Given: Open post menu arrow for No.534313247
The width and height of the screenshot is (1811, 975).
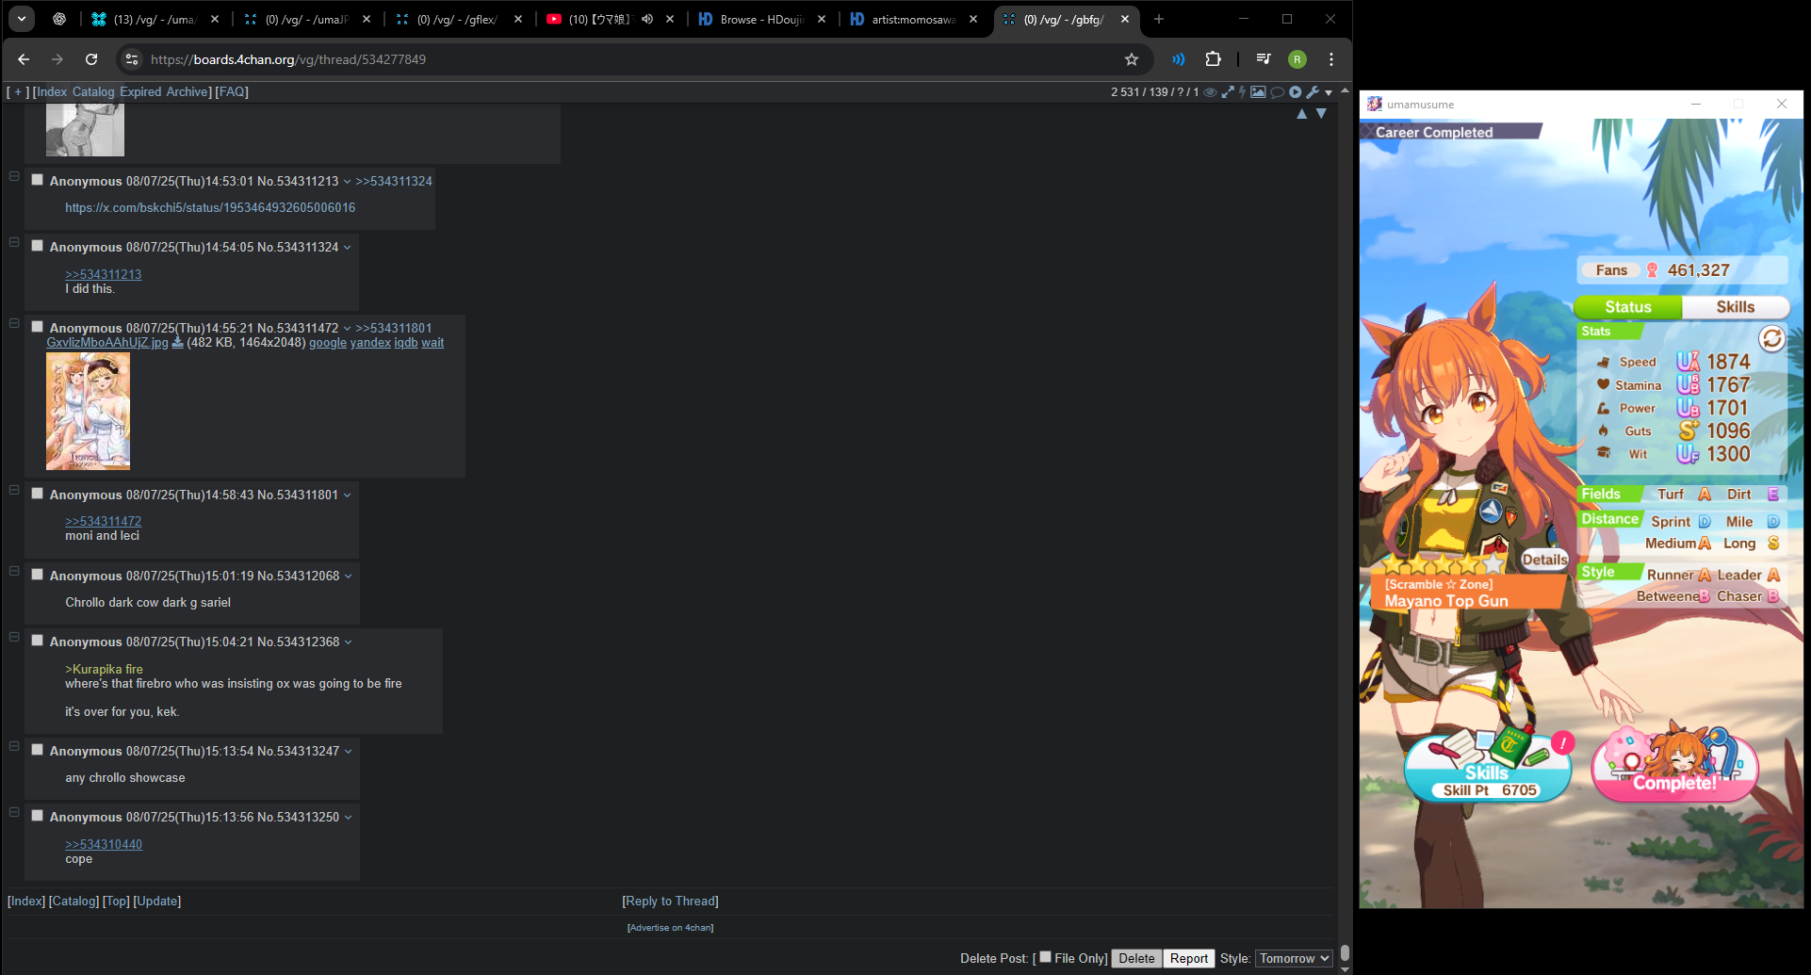Looking at the screenshot, I should click(x=348, y=752).
